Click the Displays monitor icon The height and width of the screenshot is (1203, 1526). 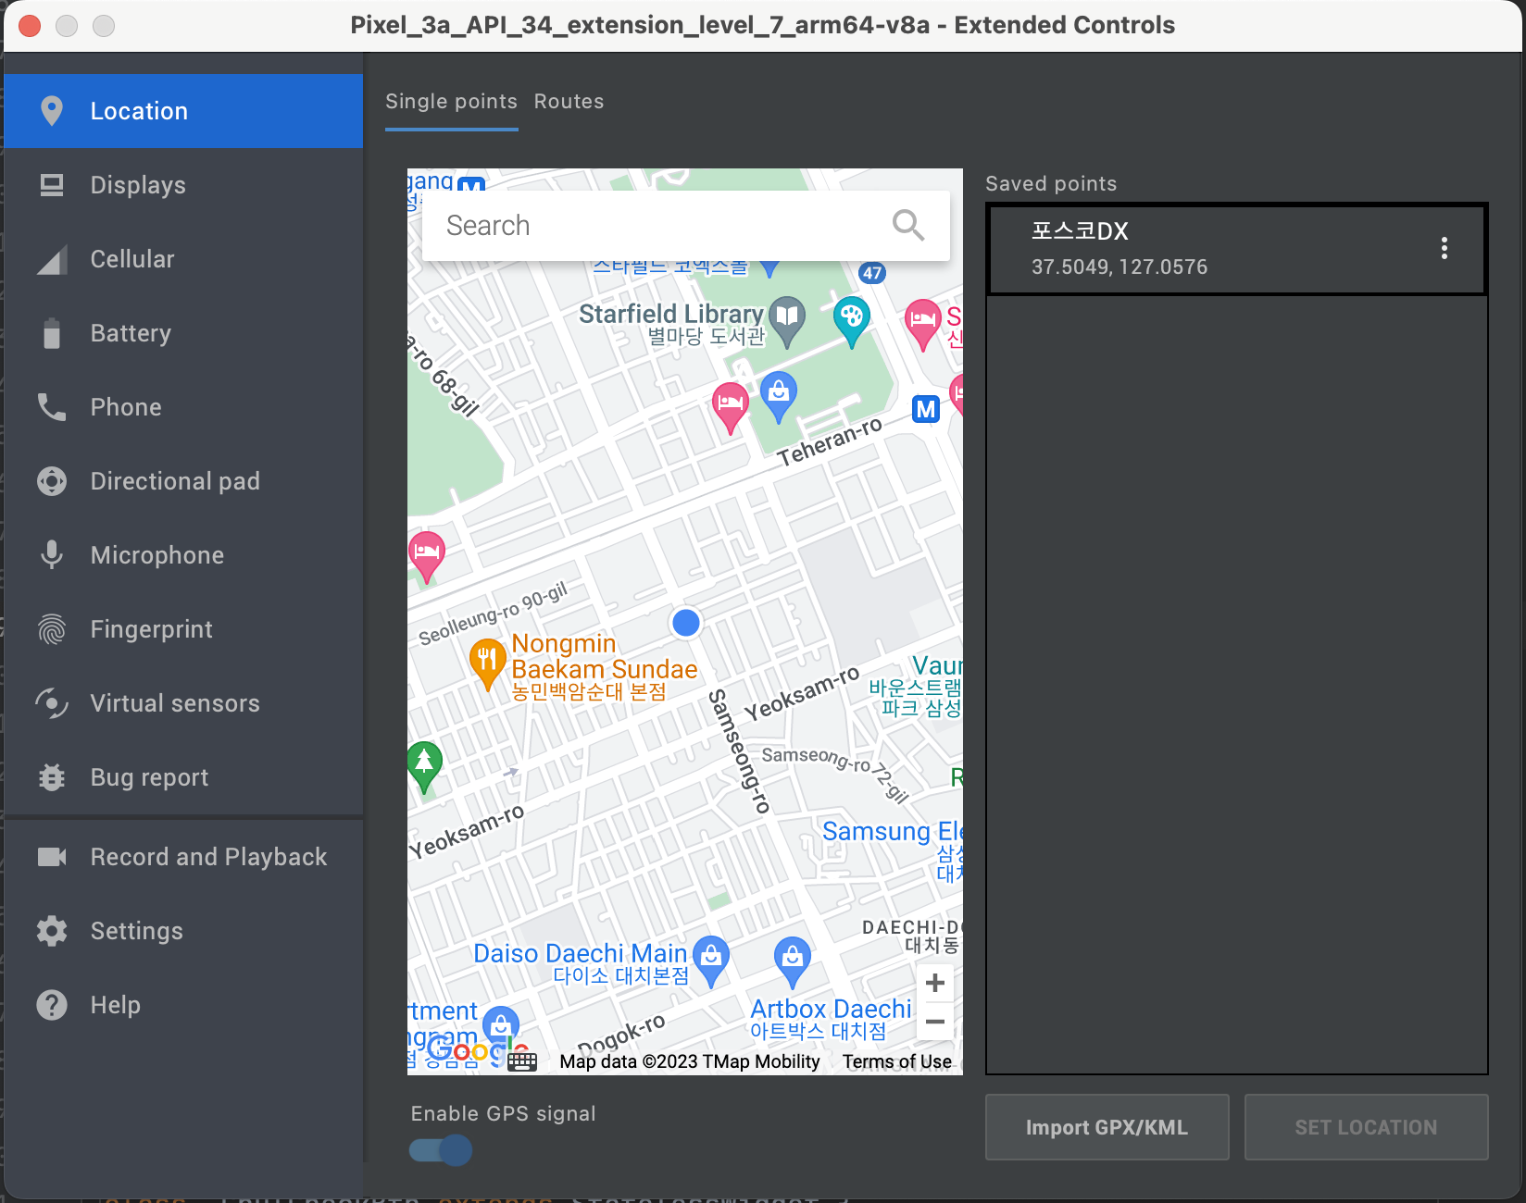click(52, 185)
